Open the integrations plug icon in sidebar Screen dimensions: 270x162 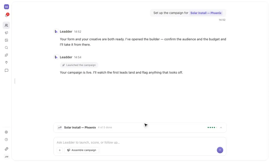[6, 62]
